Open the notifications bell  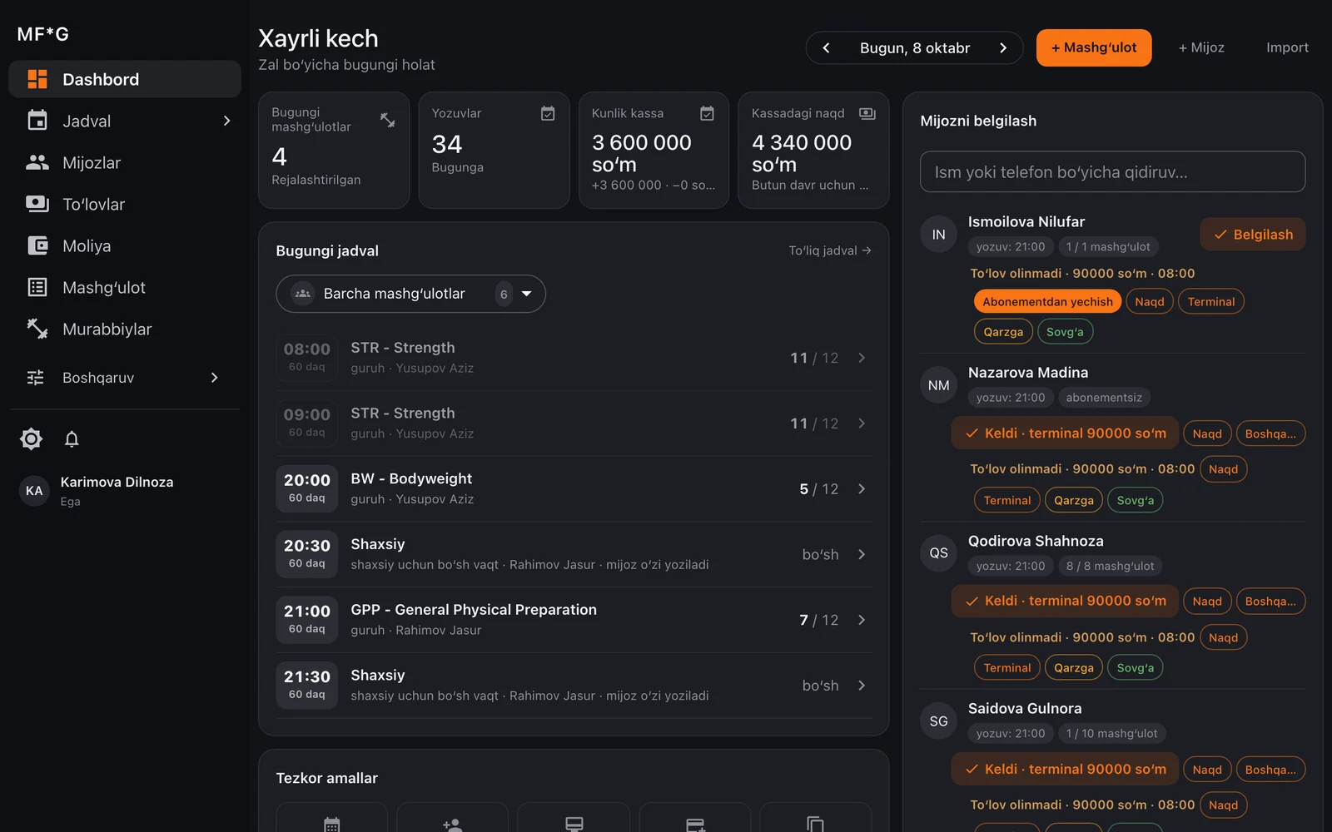pos(72,438)
